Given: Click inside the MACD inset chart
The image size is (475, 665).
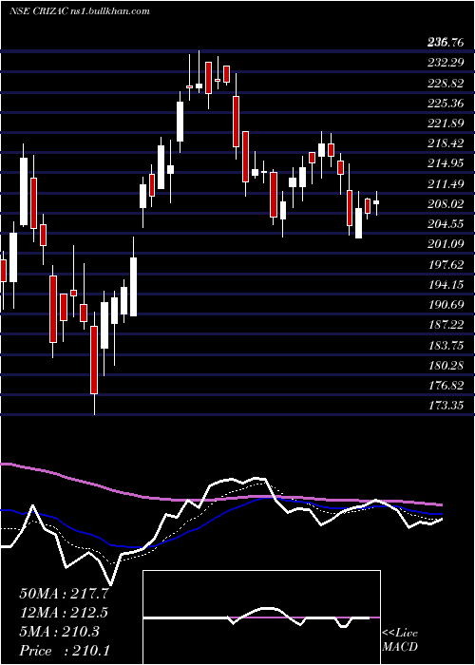Looking at the screenshot, I should 261,617.
